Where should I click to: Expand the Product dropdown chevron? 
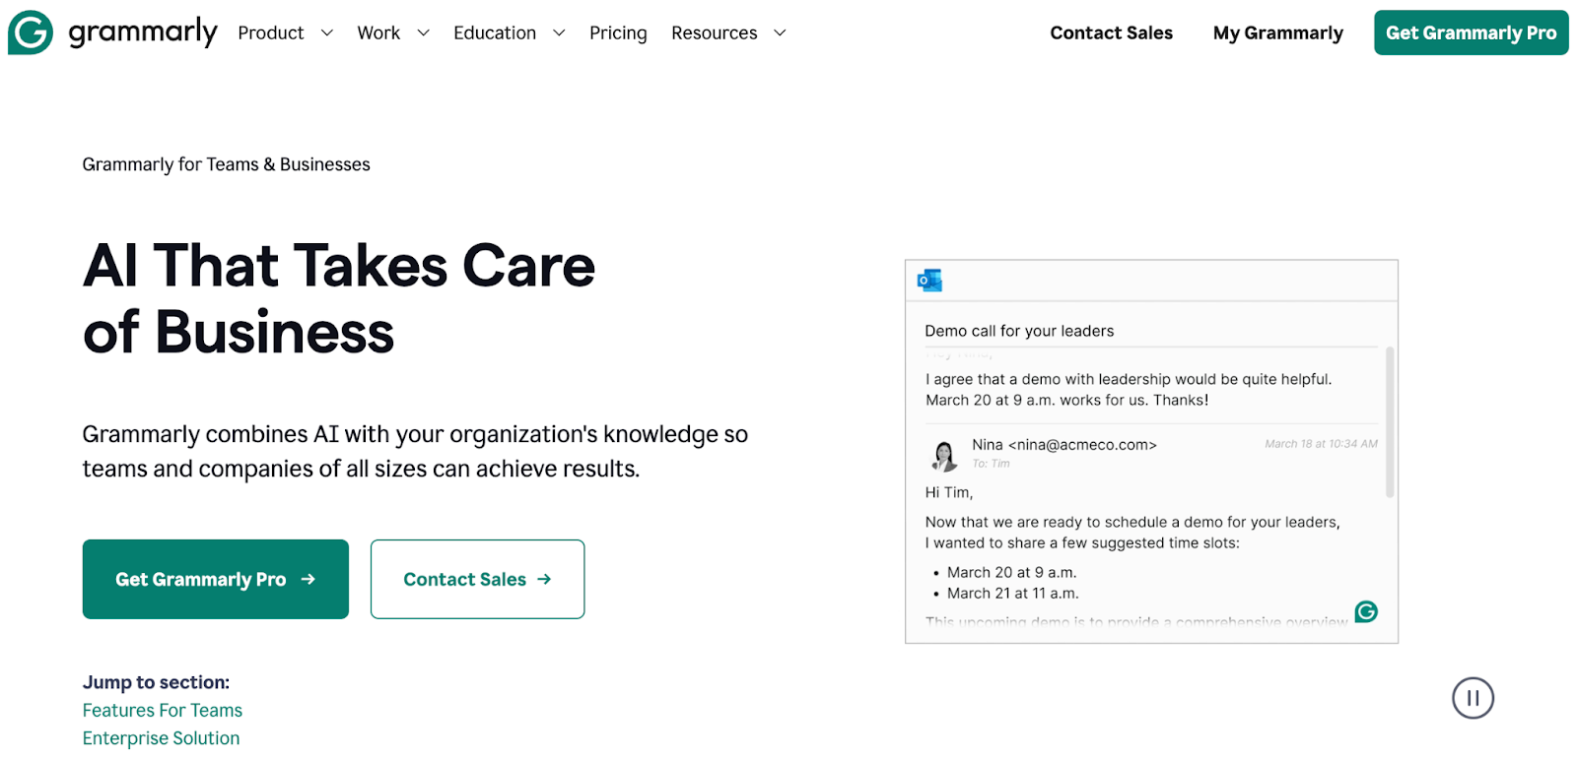click(327, 32)
